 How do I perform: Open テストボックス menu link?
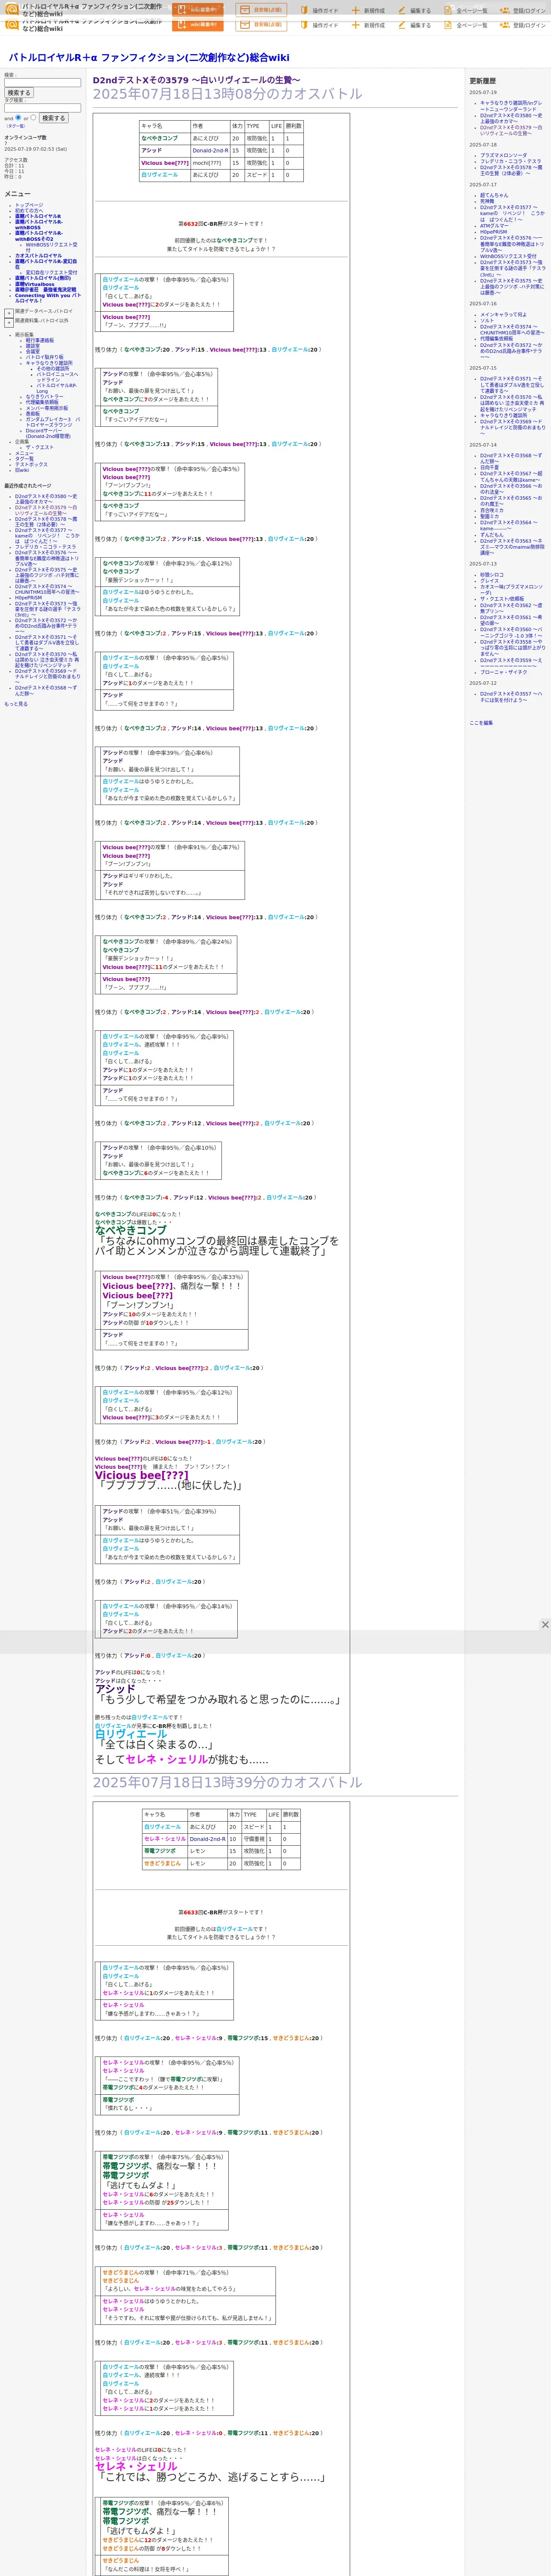point(31,464)
